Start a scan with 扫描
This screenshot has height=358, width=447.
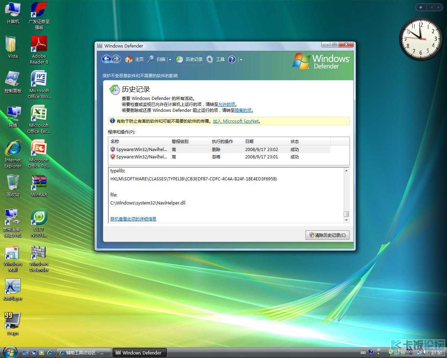156,59
